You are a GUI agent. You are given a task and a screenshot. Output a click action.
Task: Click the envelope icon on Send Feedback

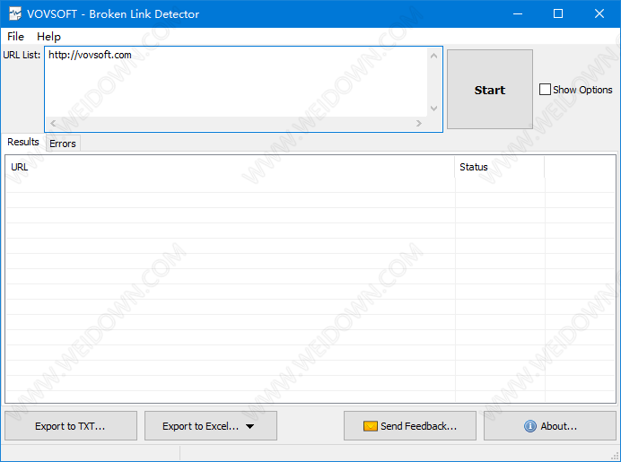370,426
